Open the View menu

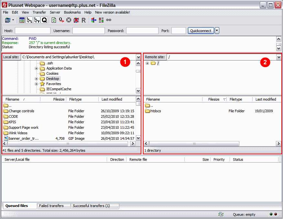coord(25,12)
